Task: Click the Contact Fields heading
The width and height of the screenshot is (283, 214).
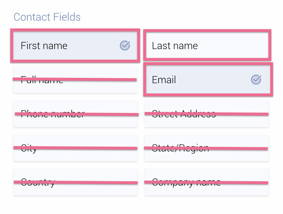Action: coord(47,17)
